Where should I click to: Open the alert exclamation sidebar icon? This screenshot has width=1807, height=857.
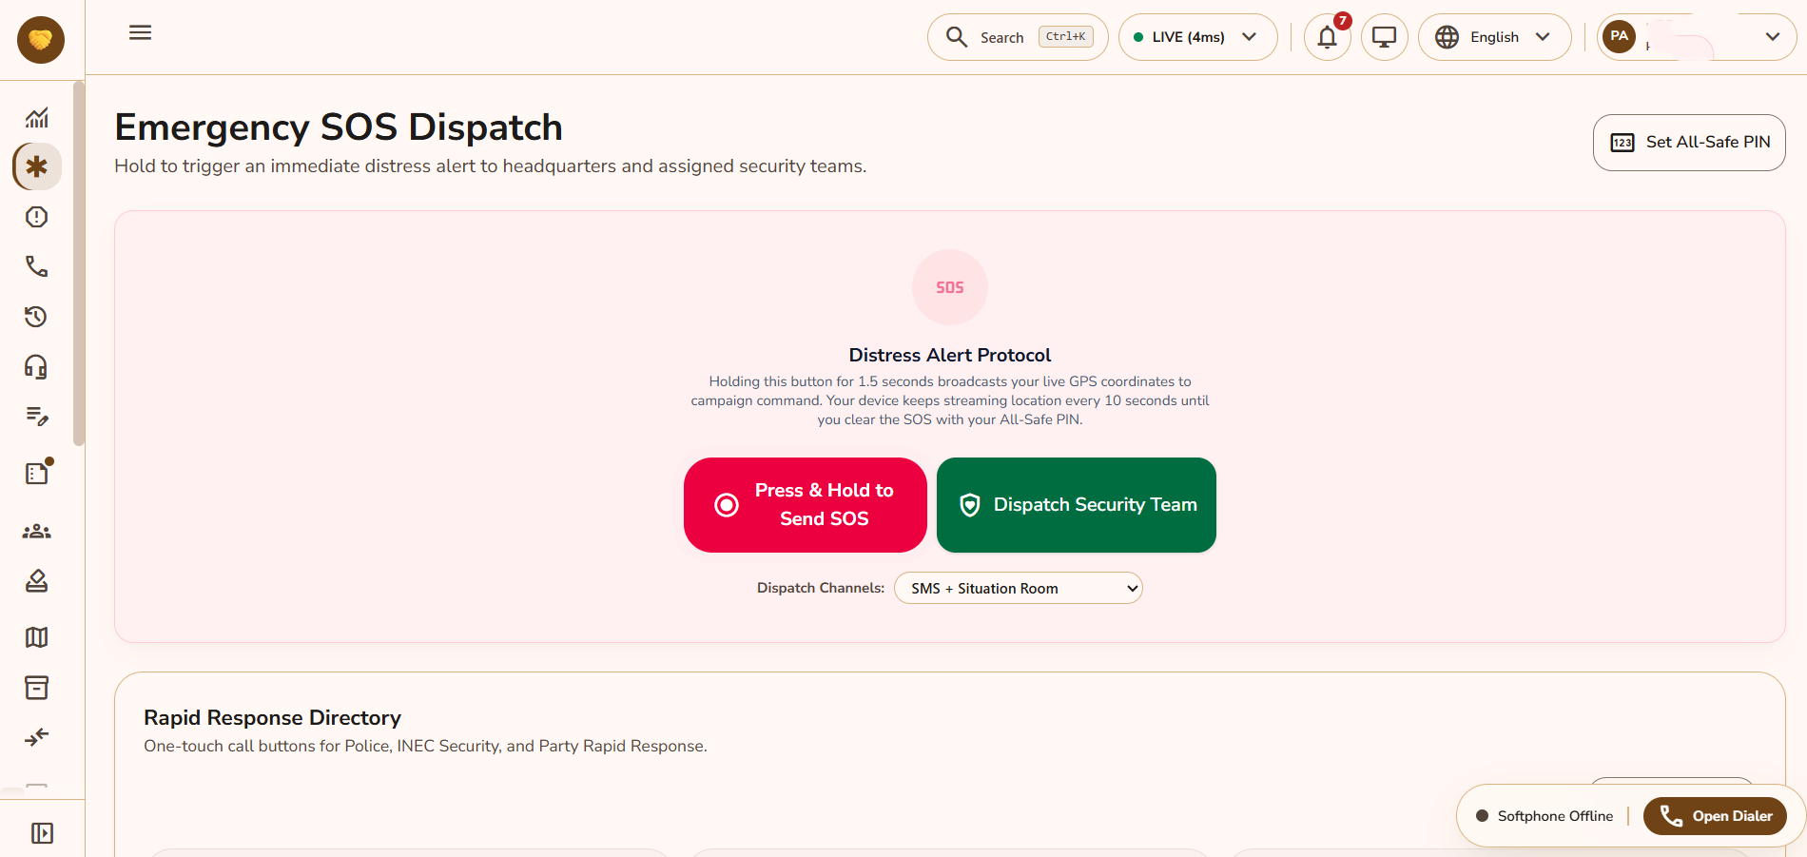(x=37, y=217)
